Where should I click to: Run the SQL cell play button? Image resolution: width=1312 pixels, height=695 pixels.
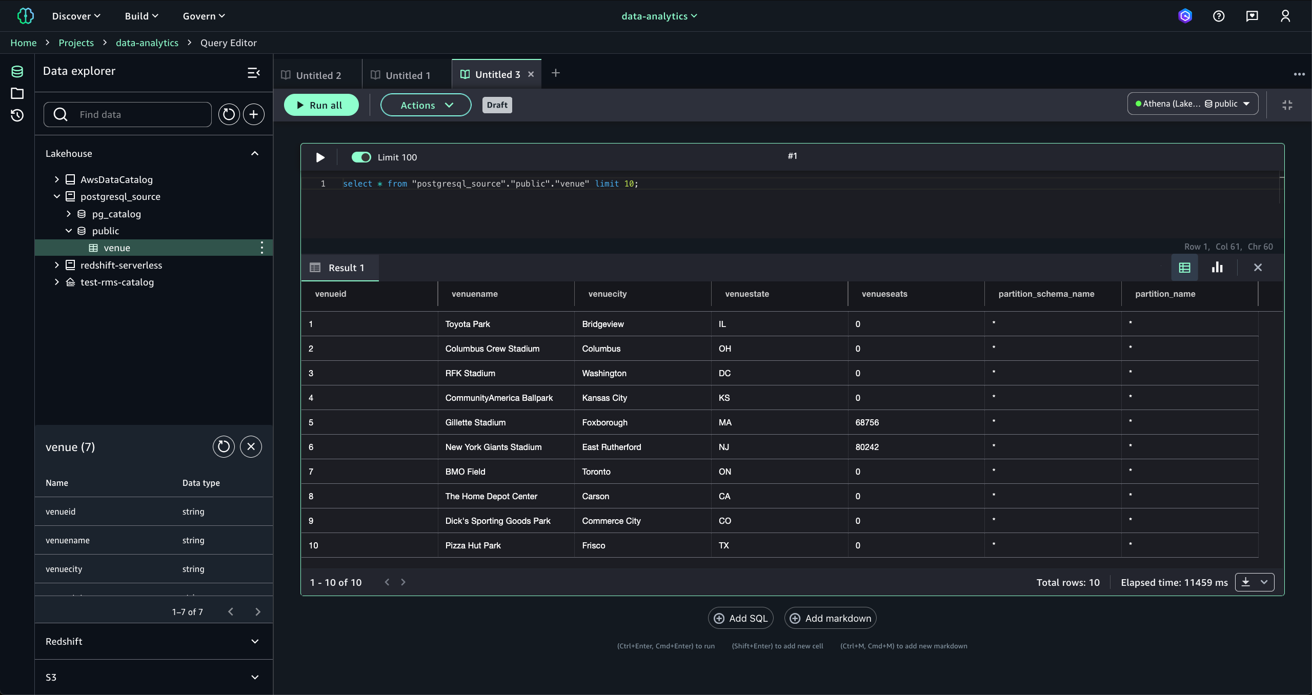[x=320, y=157]
